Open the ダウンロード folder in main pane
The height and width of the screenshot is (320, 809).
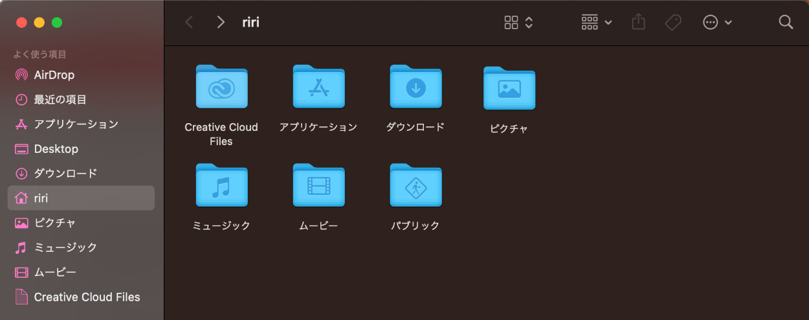[416, 87]
